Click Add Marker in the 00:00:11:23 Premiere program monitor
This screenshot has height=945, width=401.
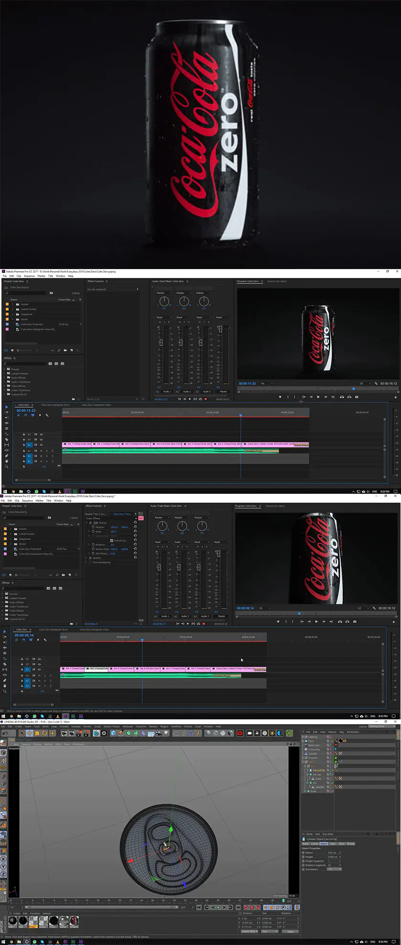pos(280,397)
